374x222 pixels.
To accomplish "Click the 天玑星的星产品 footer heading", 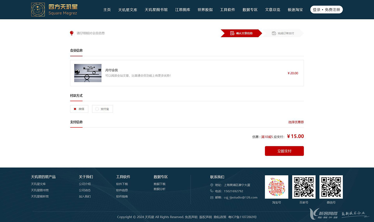I will pos(43,177).
